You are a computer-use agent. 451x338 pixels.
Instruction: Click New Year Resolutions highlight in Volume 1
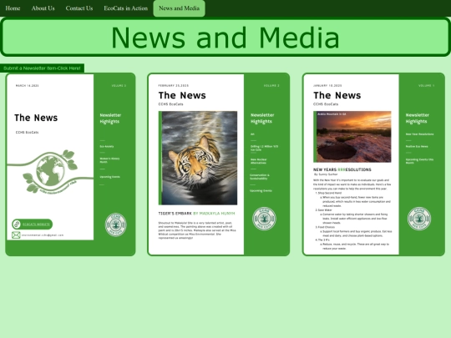[419, 134]
